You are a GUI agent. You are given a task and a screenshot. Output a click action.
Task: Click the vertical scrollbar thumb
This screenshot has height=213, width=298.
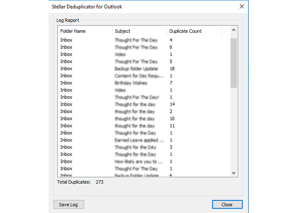(x=234, y=63)
